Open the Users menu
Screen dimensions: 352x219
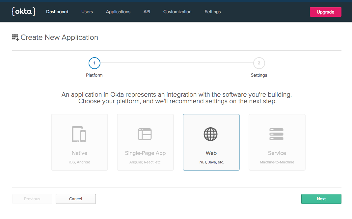87,12
